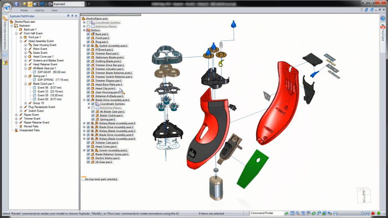
Task: Open the Home ribbon tab
Action: click(24, 10)
